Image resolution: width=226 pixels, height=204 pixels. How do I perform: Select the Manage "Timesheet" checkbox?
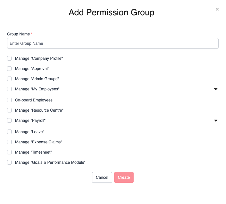click(9, 152)
